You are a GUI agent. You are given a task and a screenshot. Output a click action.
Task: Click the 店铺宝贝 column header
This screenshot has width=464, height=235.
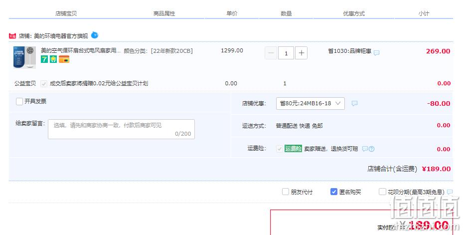click(x=66, y=13)
